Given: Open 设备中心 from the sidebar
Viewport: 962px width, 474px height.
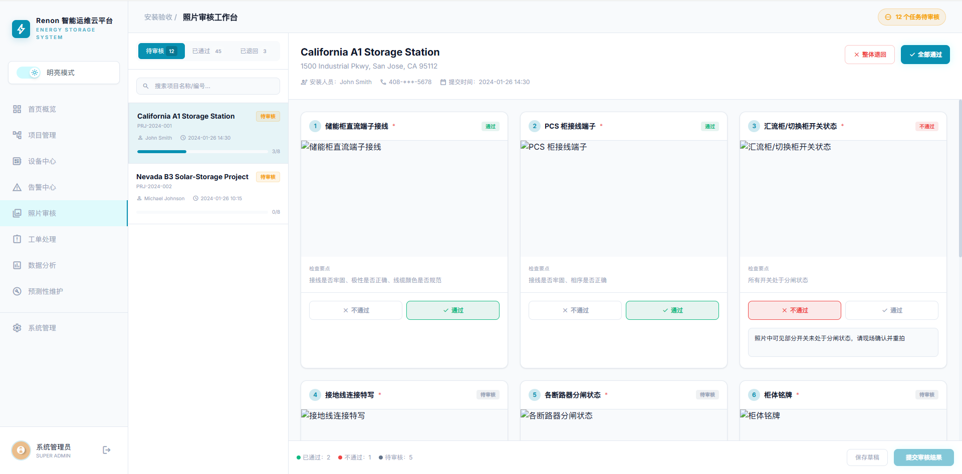Looking at the screenshot, I should pos(42,161).
